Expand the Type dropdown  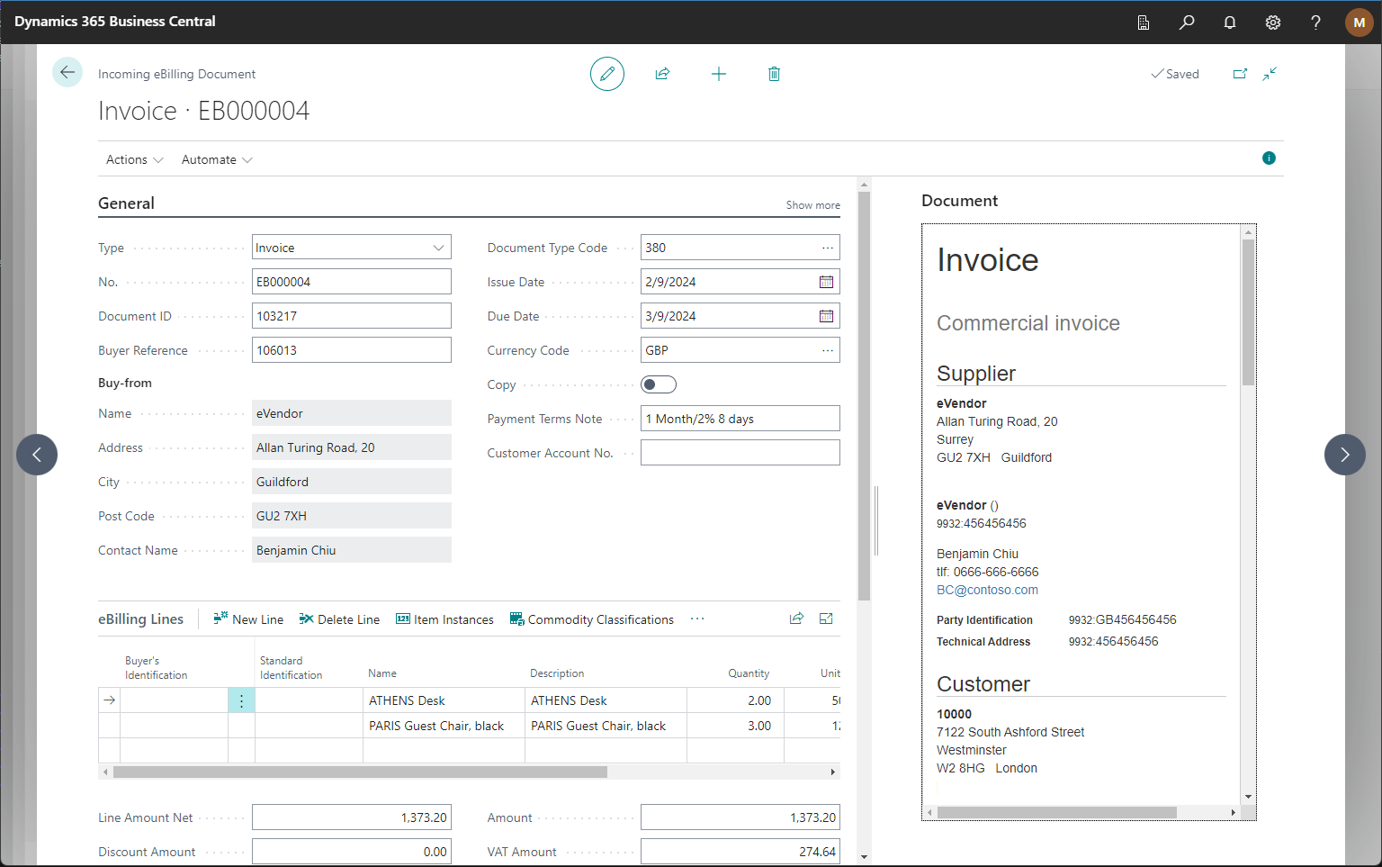pos(438,248)
